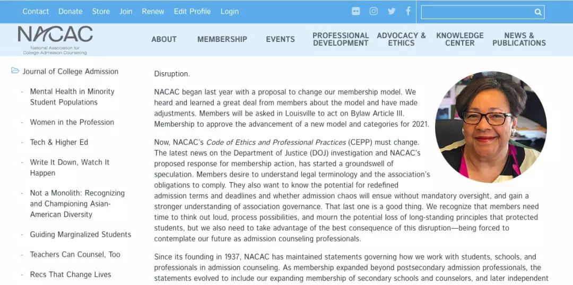Click the NACAC logo
The width and height of the screenshot is (573, 285).
click(x=55, y=40)
